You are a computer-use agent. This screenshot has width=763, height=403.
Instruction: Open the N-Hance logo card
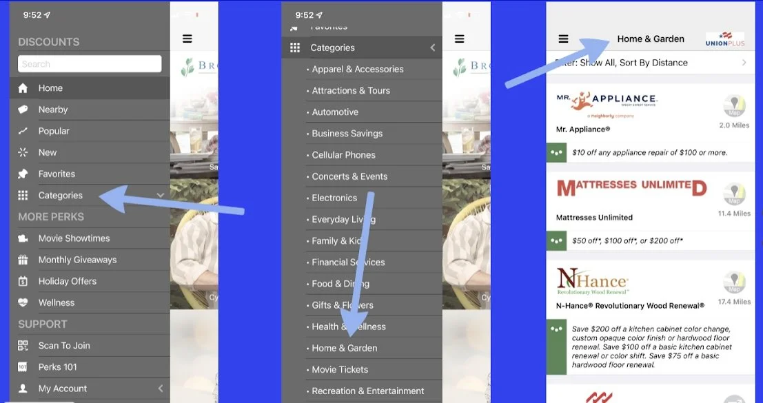[x=592, y=281]
